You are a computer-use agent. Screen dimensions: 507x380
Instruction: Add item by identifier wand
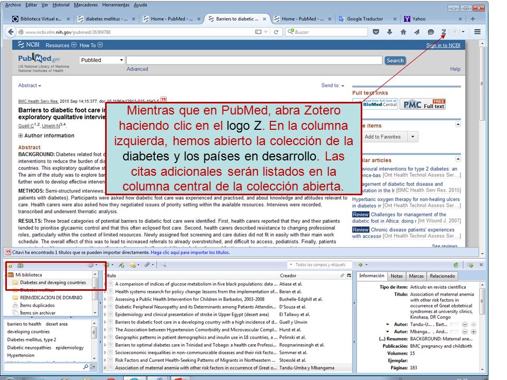tap(121, 265)
